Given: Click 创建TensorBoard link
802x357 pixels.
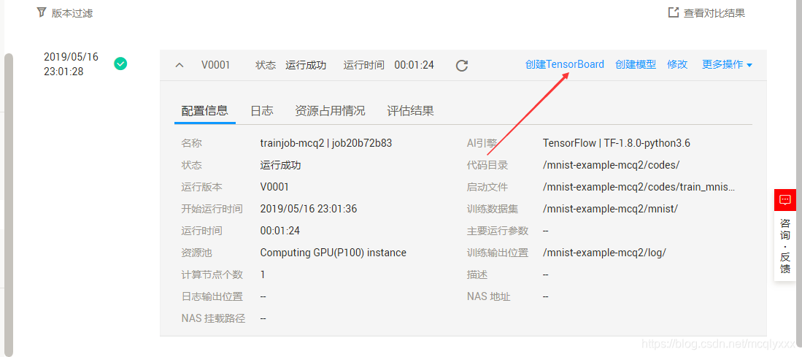Looking at the screenshot, I should click(x=565, y=64).
